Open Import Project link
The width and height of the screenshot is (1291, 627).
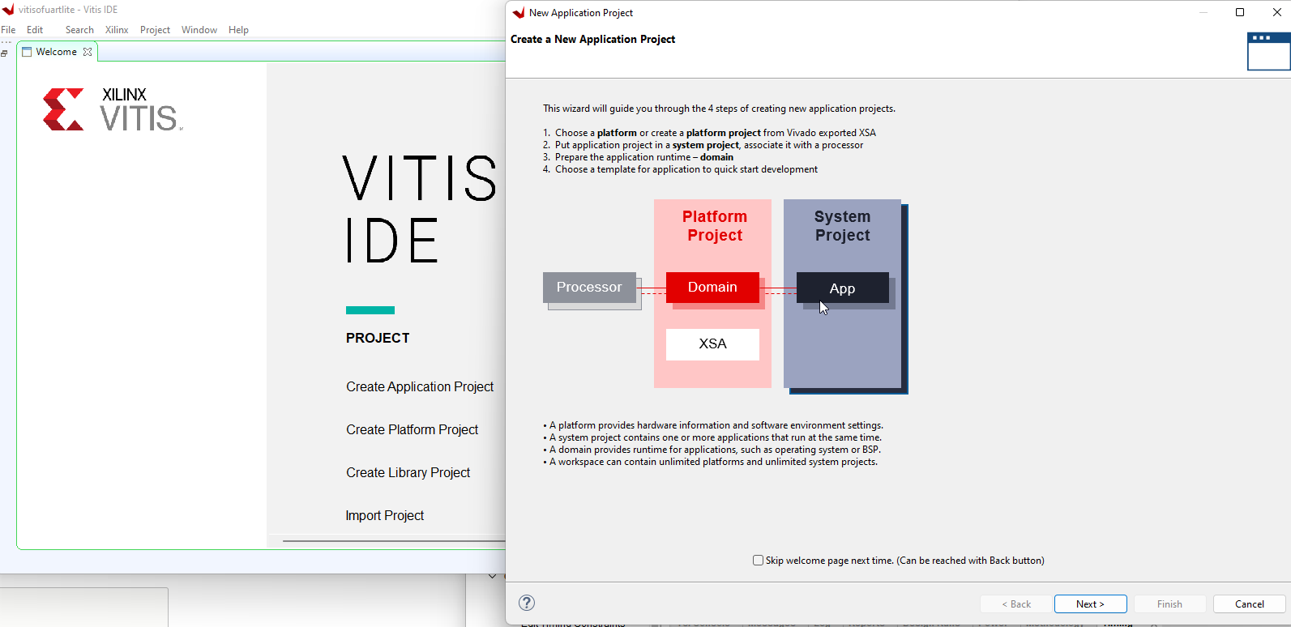pyautogui.click(x=384, y=516)
